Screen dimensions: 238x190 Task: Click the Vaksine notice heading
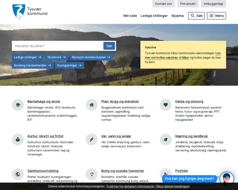coord(150,47)
